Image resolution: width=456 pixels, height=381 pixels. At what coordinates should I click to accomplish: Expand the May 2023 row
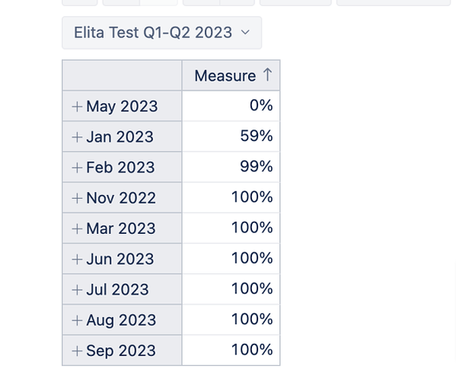click(x=77, y=107)
